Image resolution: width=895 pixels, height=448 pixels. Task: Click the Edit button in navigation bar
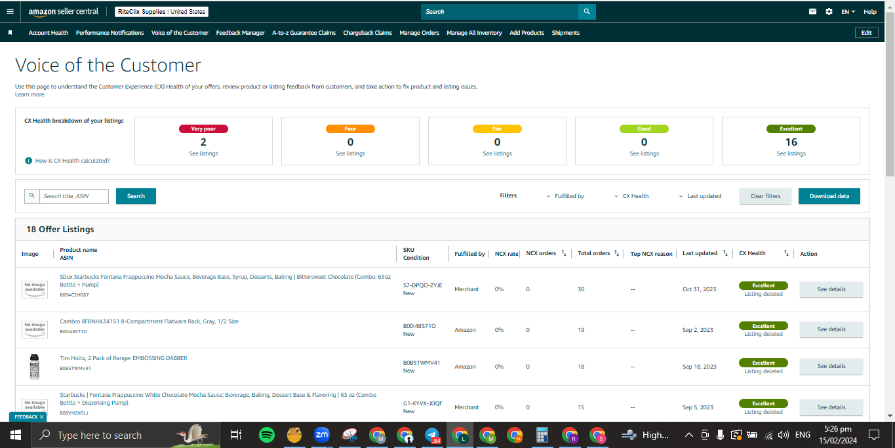pos(866,33)
